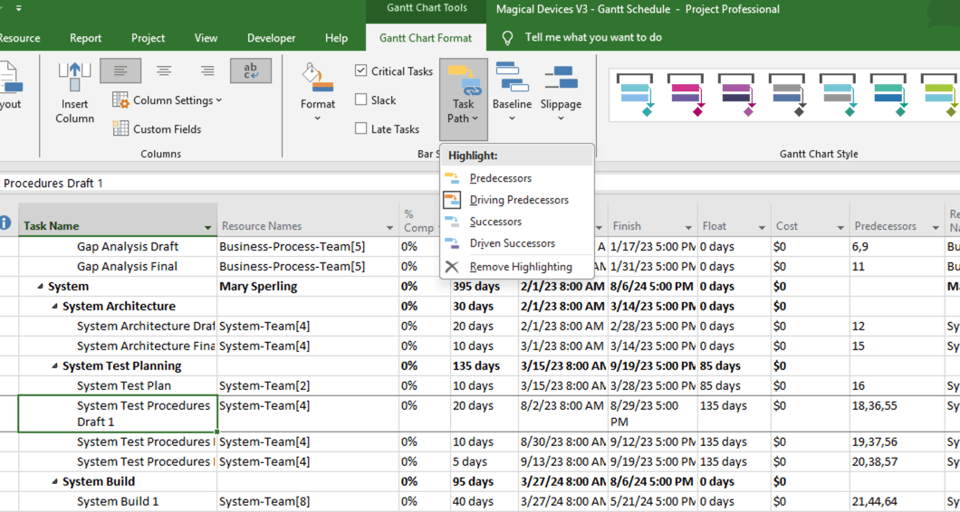Click the Tell me what you want field
This screenshot has width=960, height=512.
592,37
